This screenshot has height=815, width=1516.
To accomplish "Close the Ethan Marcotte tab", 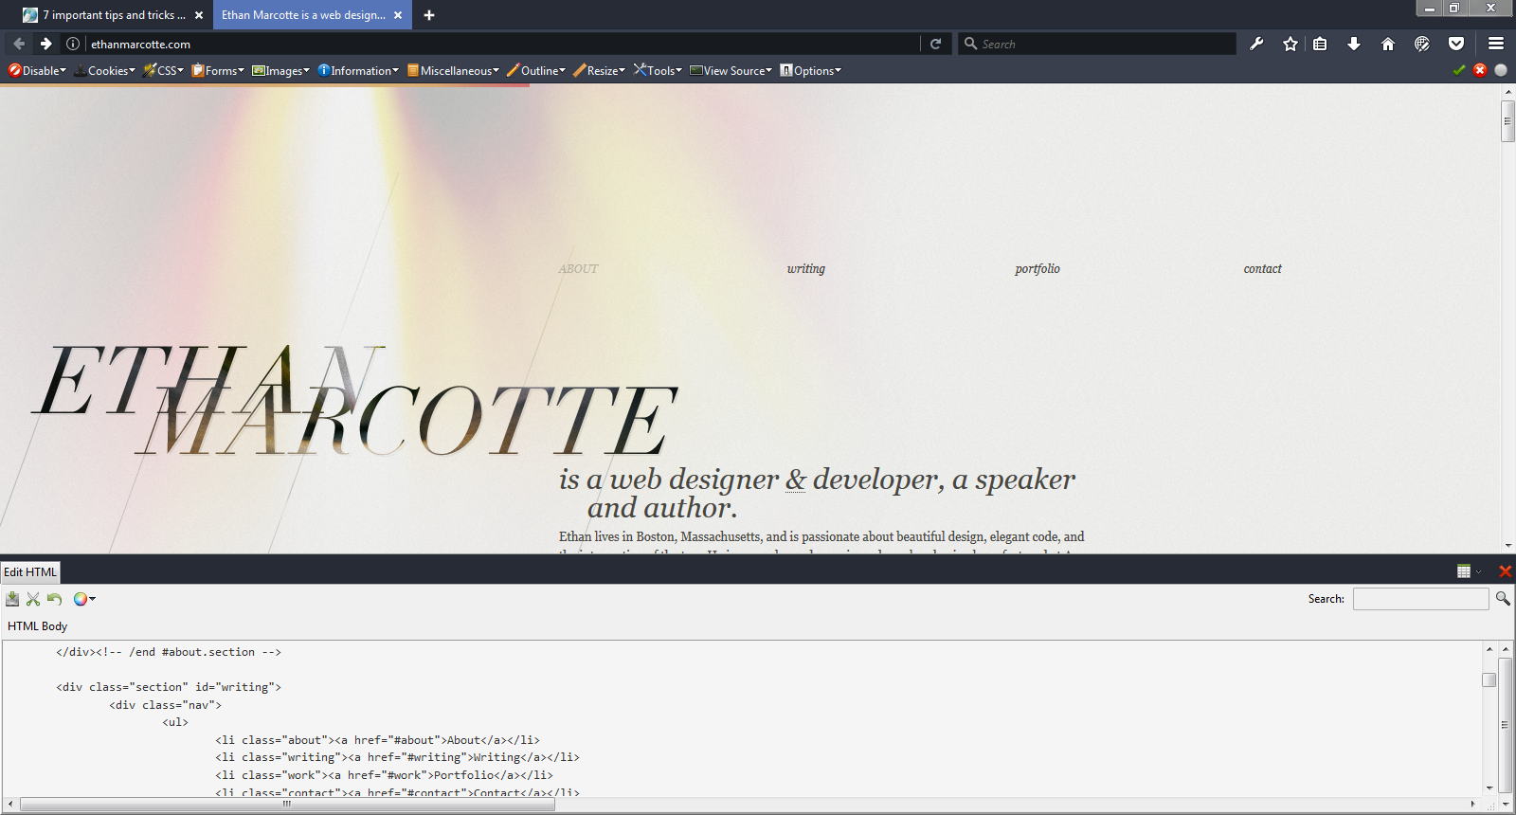I will 398,15.
